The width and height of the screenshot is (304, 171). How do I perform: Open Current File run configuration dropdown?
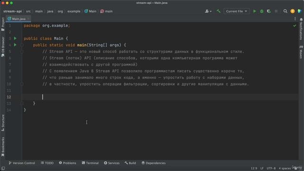click(x=237, y=11)
